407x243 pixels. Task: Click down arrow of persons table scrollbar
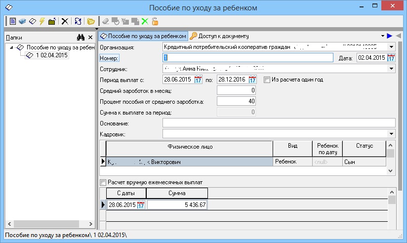click(390, 171)
